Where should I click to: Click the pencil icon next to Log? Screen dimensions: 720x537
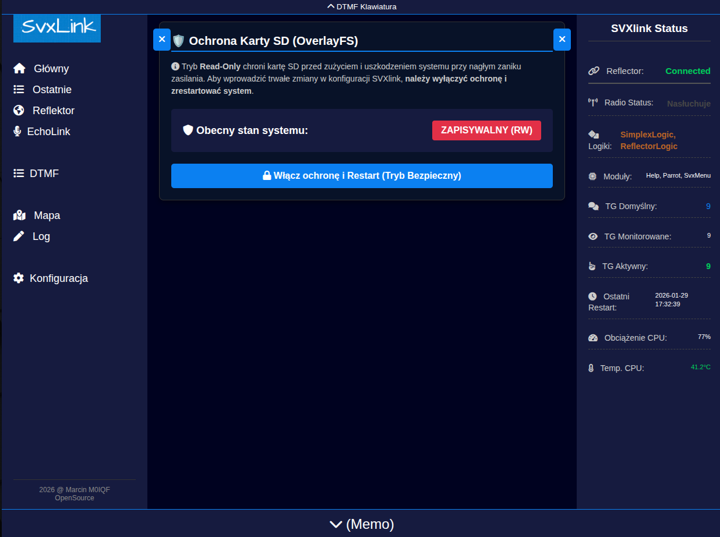pos(19,236)
